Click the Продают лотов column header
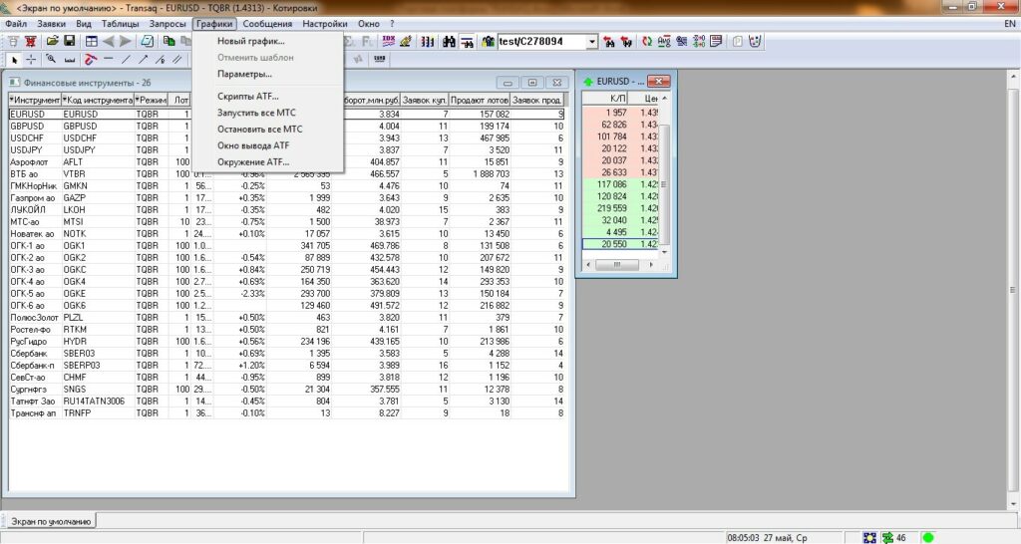 [x=480, y=100]
